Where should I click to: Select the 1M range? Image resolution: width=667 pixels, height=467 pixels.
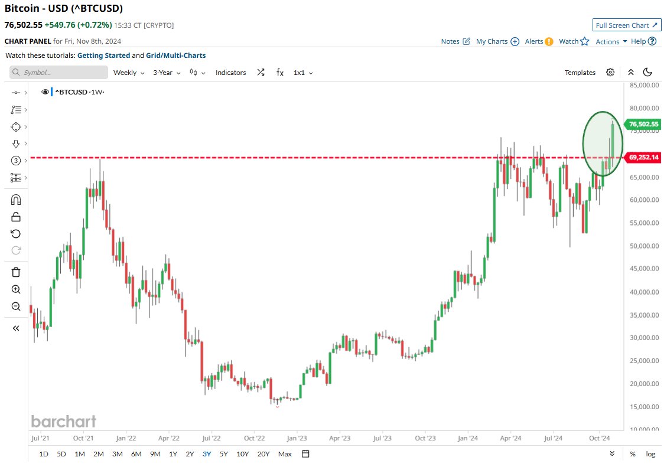[80, 454]
